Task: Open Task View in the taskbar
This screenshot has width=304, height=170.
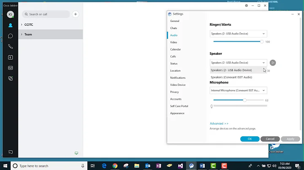Action: point(92,166)
